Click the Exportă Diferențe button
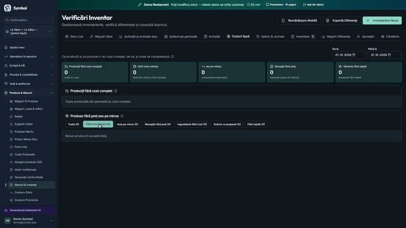Image resolution: width=406 pixels, height=228 pixels. click(342, 21)
